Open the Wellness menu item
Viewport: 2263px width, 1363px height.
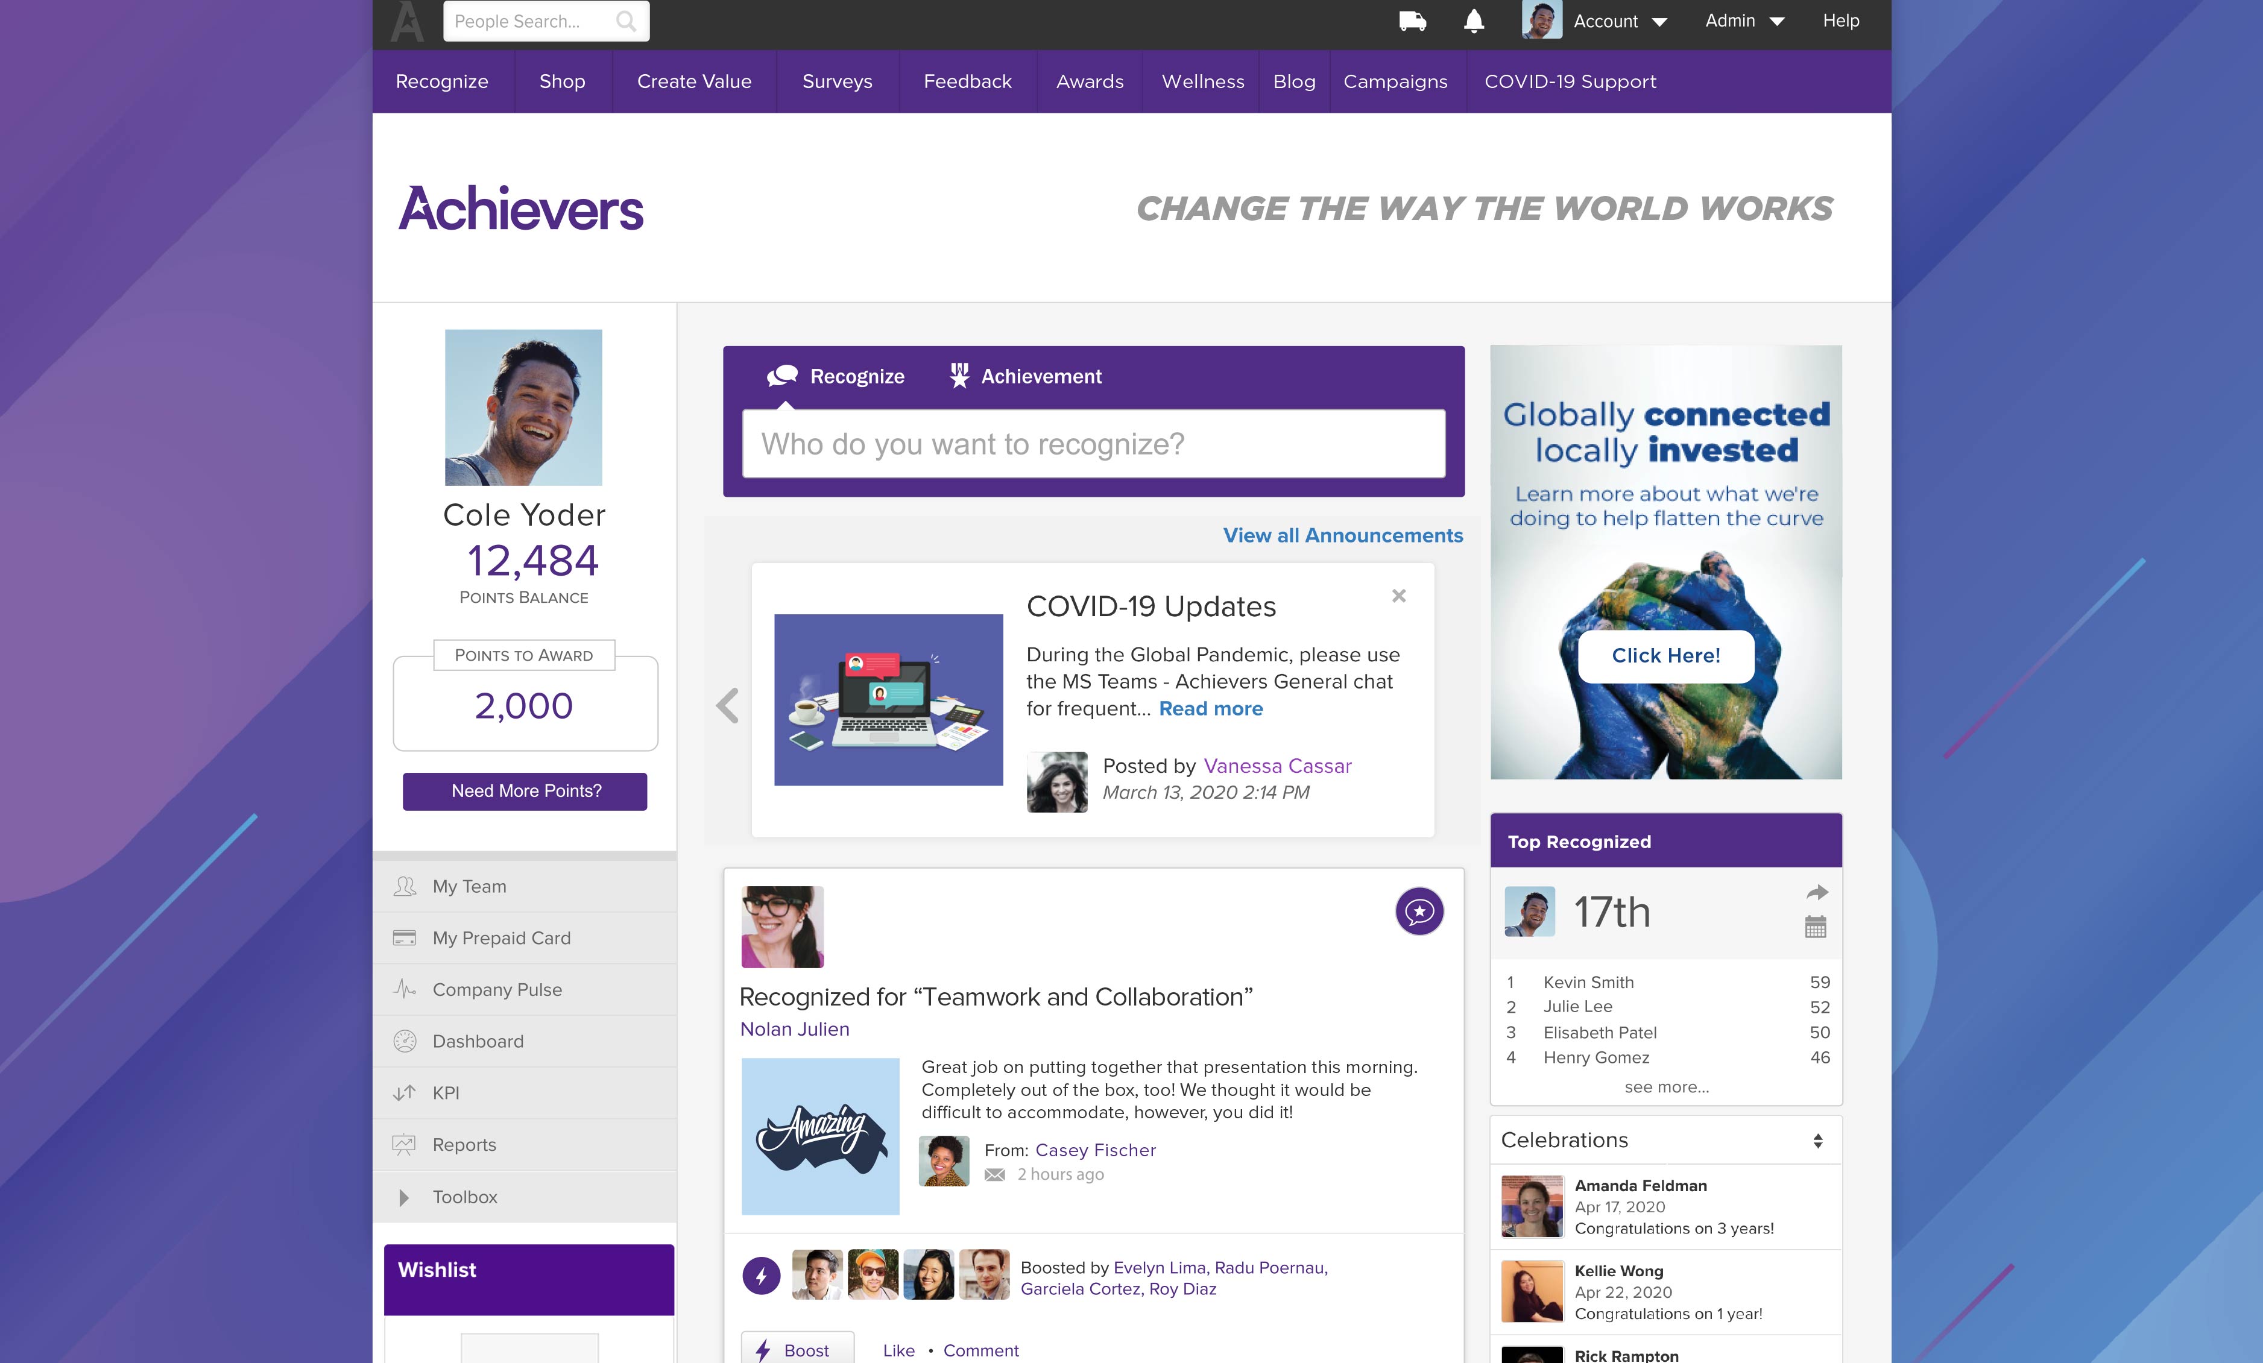(1201, 81)
